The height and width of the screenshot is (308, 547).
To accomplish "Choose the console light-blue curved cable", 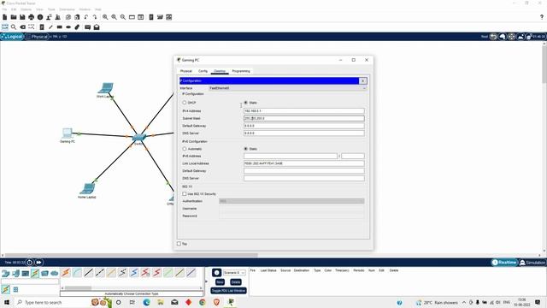I will 77,272.
